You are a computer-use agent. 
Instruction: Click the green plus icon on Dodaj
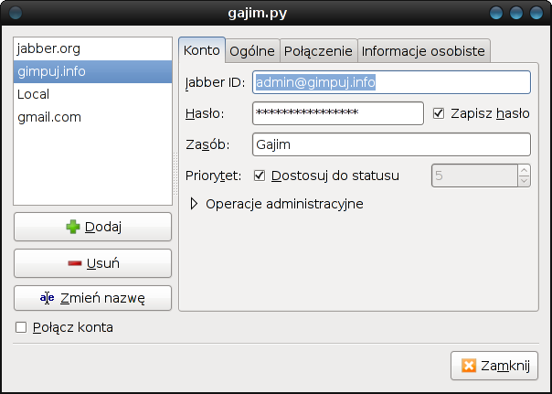coord(73,227)
